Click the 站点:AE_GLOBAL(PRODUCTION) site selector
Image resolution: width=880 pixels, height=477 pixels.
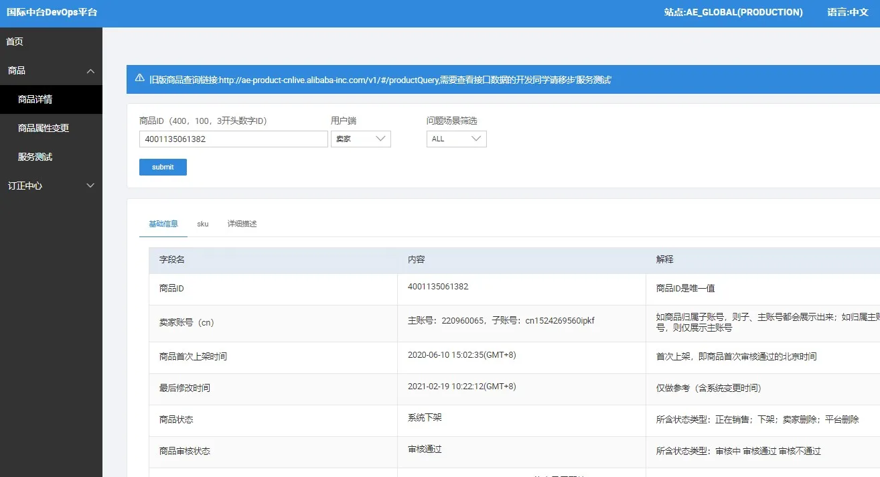coord(733,12)
